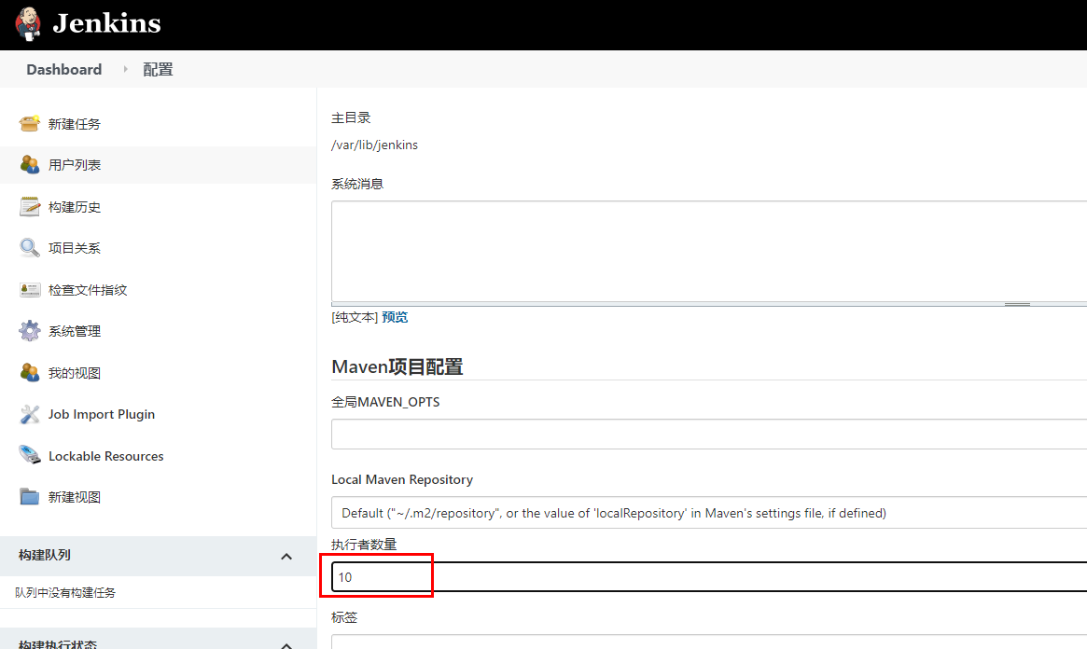Click the 全局MAVEN_OPTS input field
1087x649 pixels.
pyautogui.click(x=709, y=435)
